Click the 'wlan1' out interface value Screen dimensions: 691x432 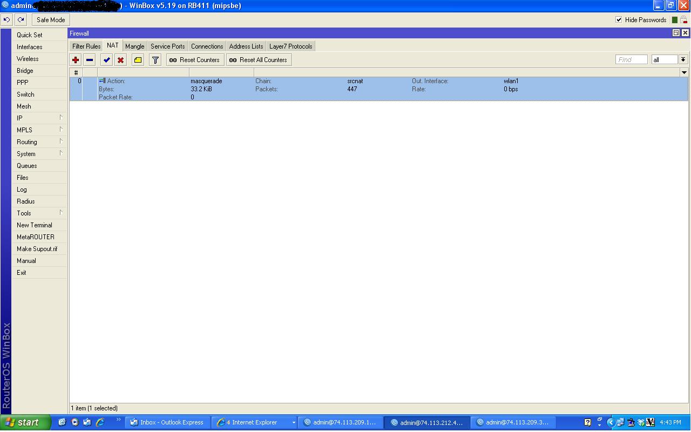(511, 81)
